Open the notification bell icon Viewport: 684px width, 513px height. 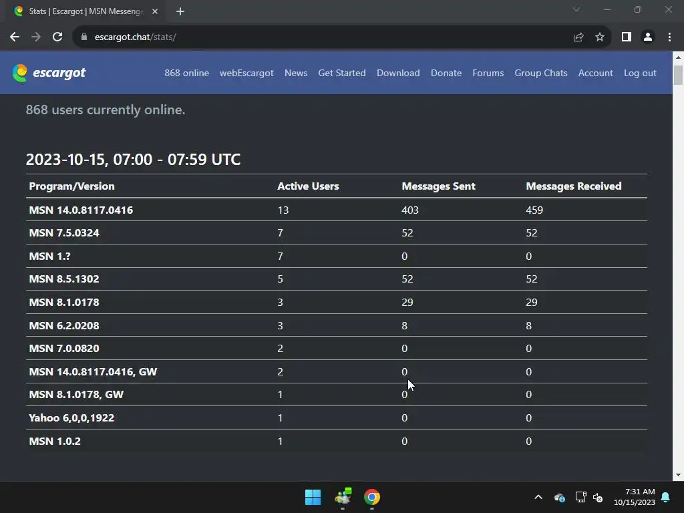tap(666, 497)
